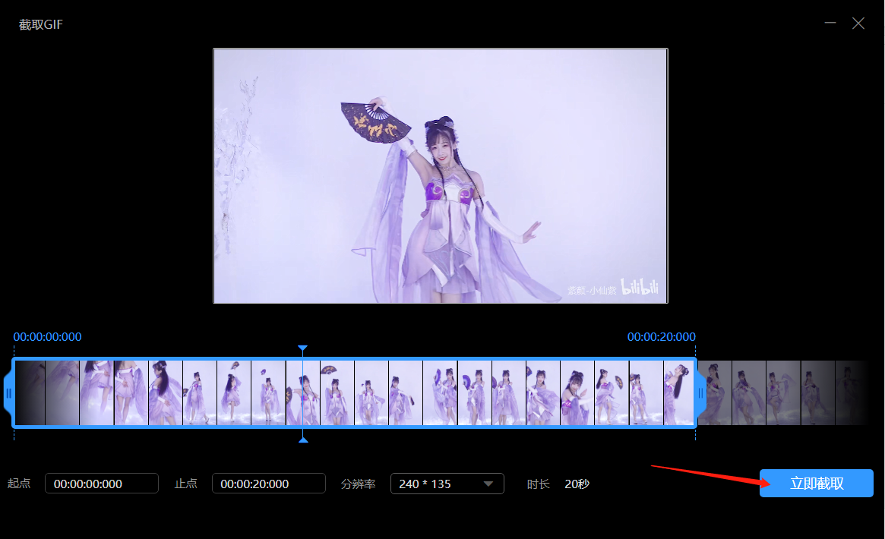Close the 截取GIF window
885x539 pixels.
(x=858, y=23)
